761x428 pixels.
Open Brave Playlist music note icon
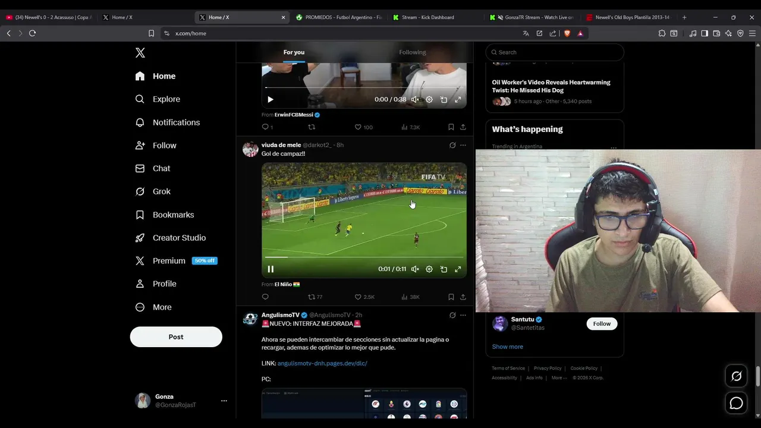(x=693, y=33)
